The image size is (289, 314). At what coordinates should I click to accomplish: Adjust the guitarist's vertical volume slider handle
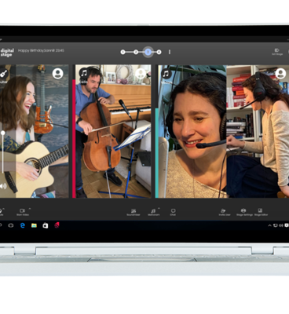[x=3, y=133]
